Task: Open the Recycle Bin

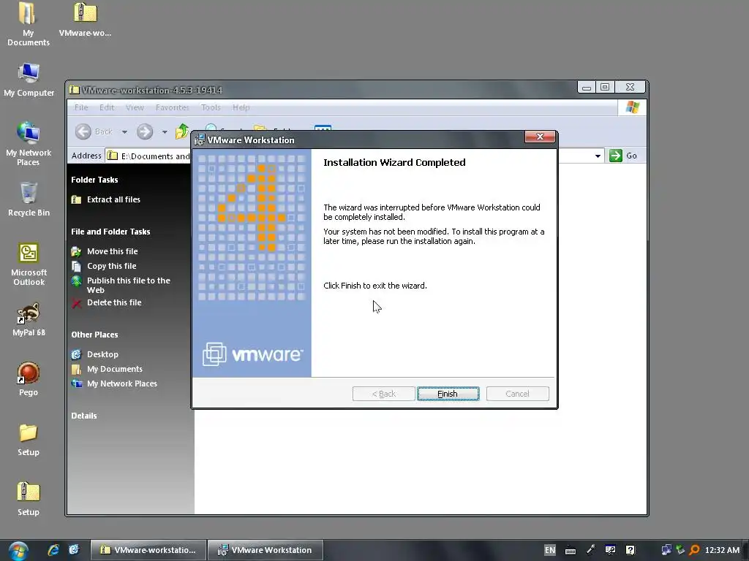Action: [x=29, y=199]
